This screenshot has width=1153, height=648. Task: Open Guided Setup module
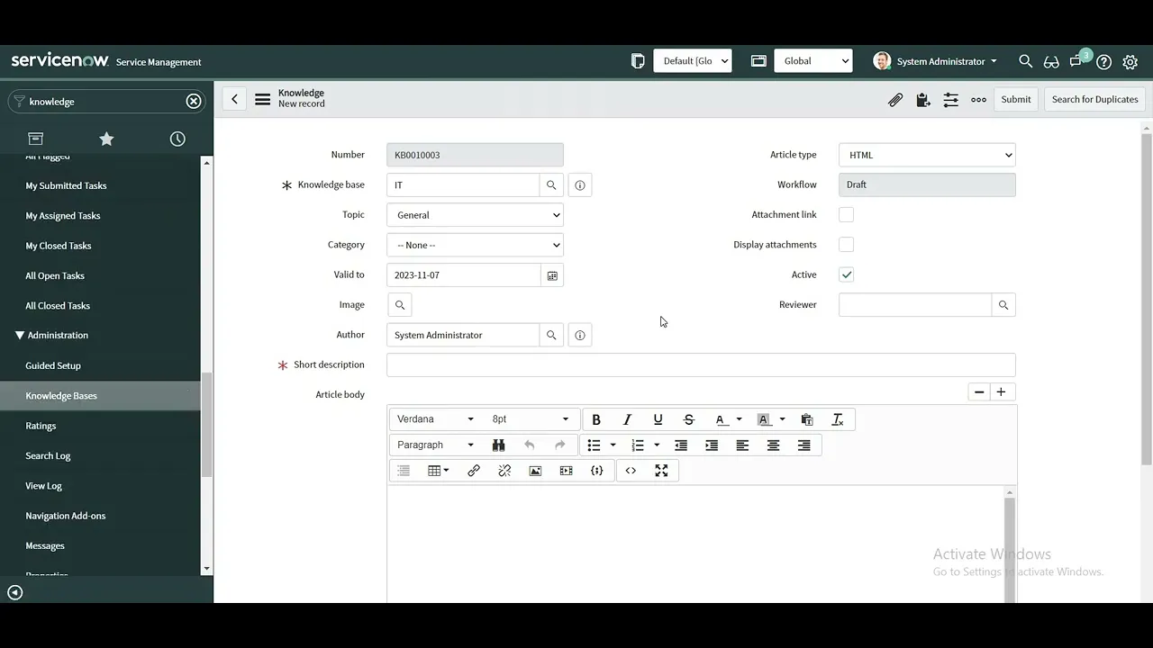click(53, 366)
